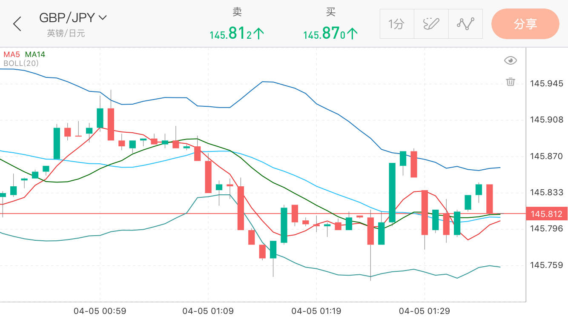Open the chart indicators line icon
568x319 pixels.
coord(465,24)
